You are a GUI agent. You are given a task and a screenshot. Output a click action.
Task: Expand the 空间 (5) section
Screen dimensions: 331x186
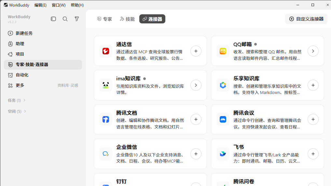17,111
